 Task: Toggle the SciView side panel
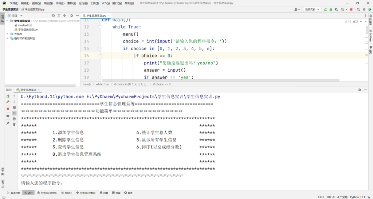point(370,36)
